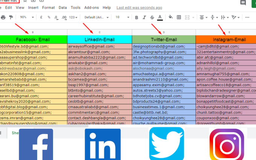The height and width of the screenshot is (160, 256).
Task: Select the 'Twitter-Email' header cell
Action: point(164,40)
